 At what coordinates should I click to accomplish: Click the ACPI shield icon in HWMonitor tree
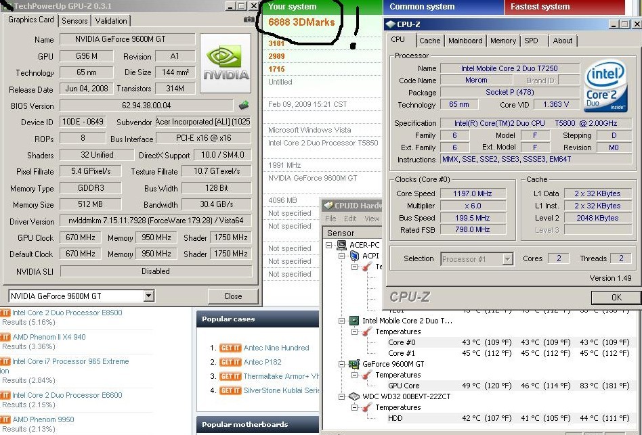(355, 256)
